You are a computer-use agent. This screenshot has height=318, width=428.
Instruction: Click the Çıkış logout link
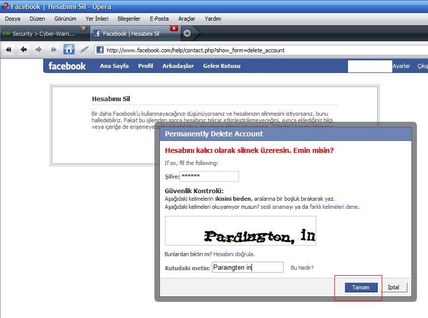tap(422, 66)
